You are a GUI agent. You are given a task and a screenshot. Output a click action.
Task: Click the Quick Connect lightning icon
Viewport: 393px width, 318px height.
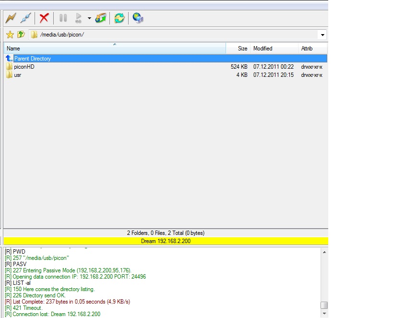coord(11,18)
